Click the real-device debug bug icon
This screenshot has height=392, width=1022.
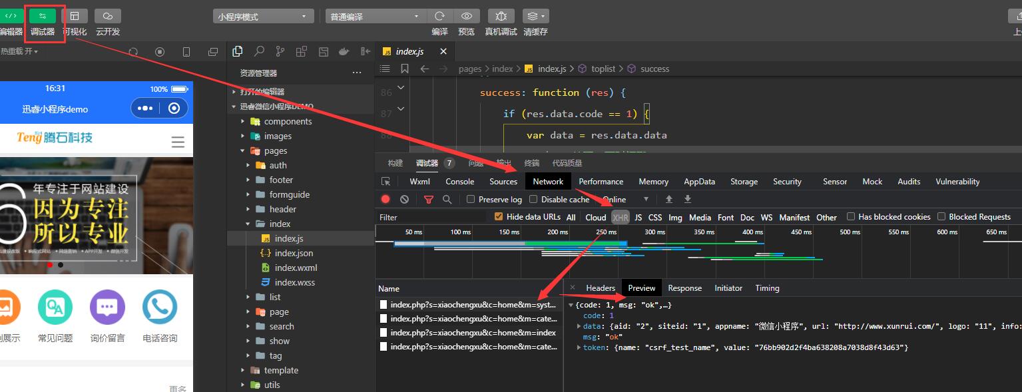pos(501,16)
